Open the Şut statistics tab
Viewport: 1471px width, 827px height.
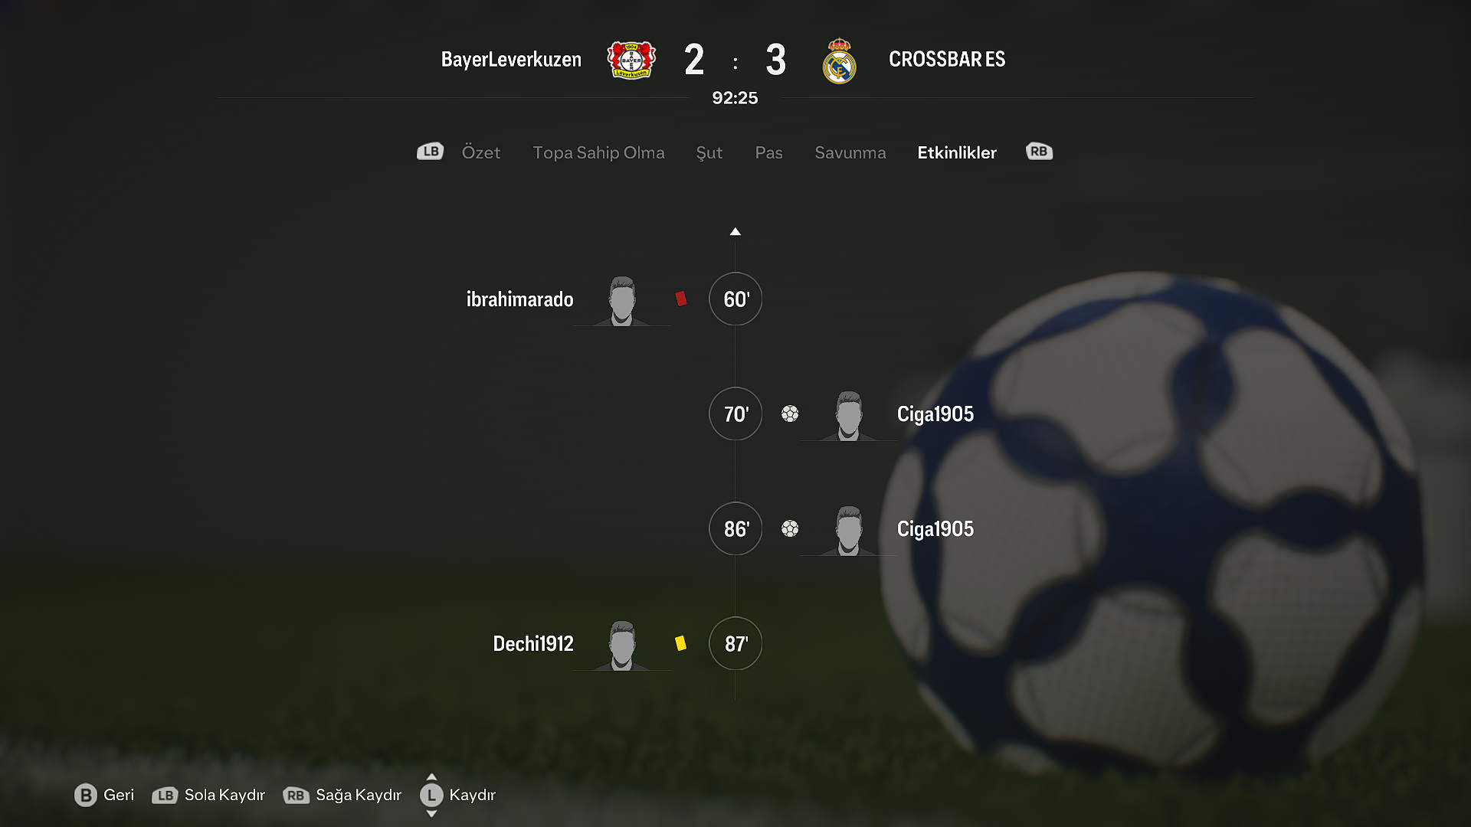(709, 152)
